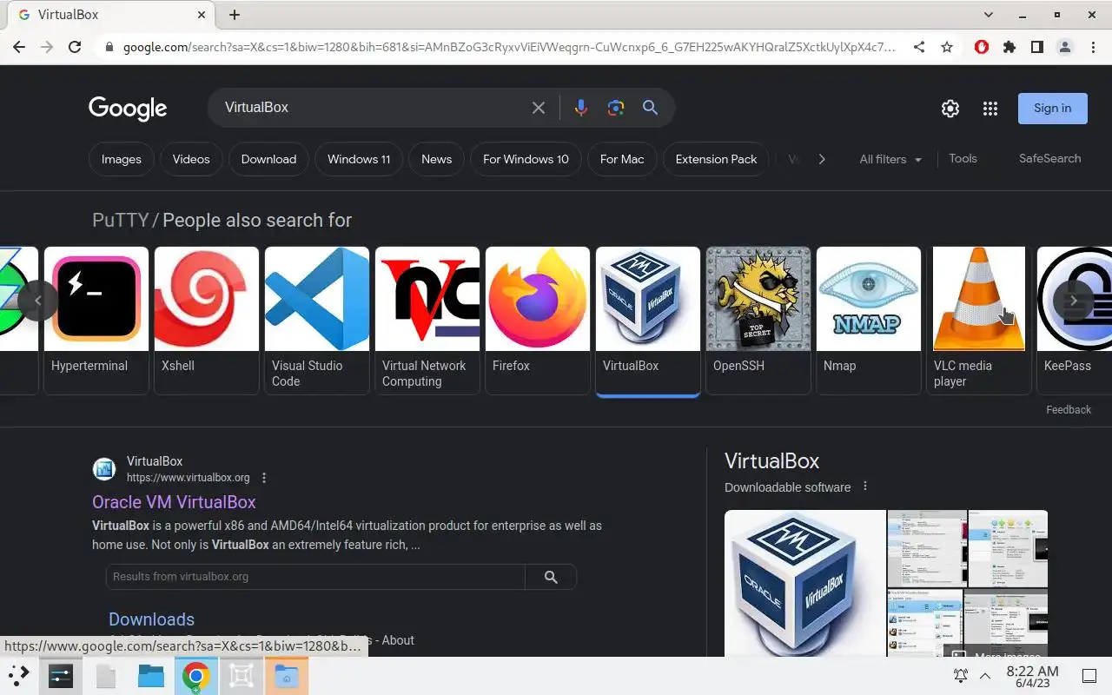The height and width of the screenshot is (695, 1112).
Task: Search by image with Google Lens
Action: click(x=616, y=108)
